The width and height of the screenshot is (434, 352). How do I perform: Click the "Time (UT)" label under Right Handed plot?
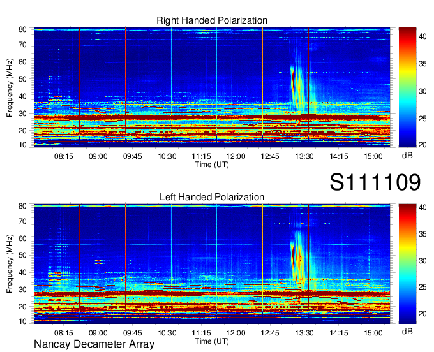(212, 165)
